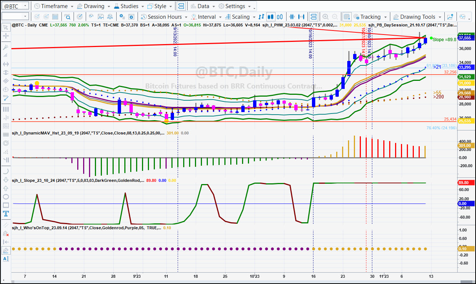Select the down arrow drawing tool
476x284 pixels.
6,180
